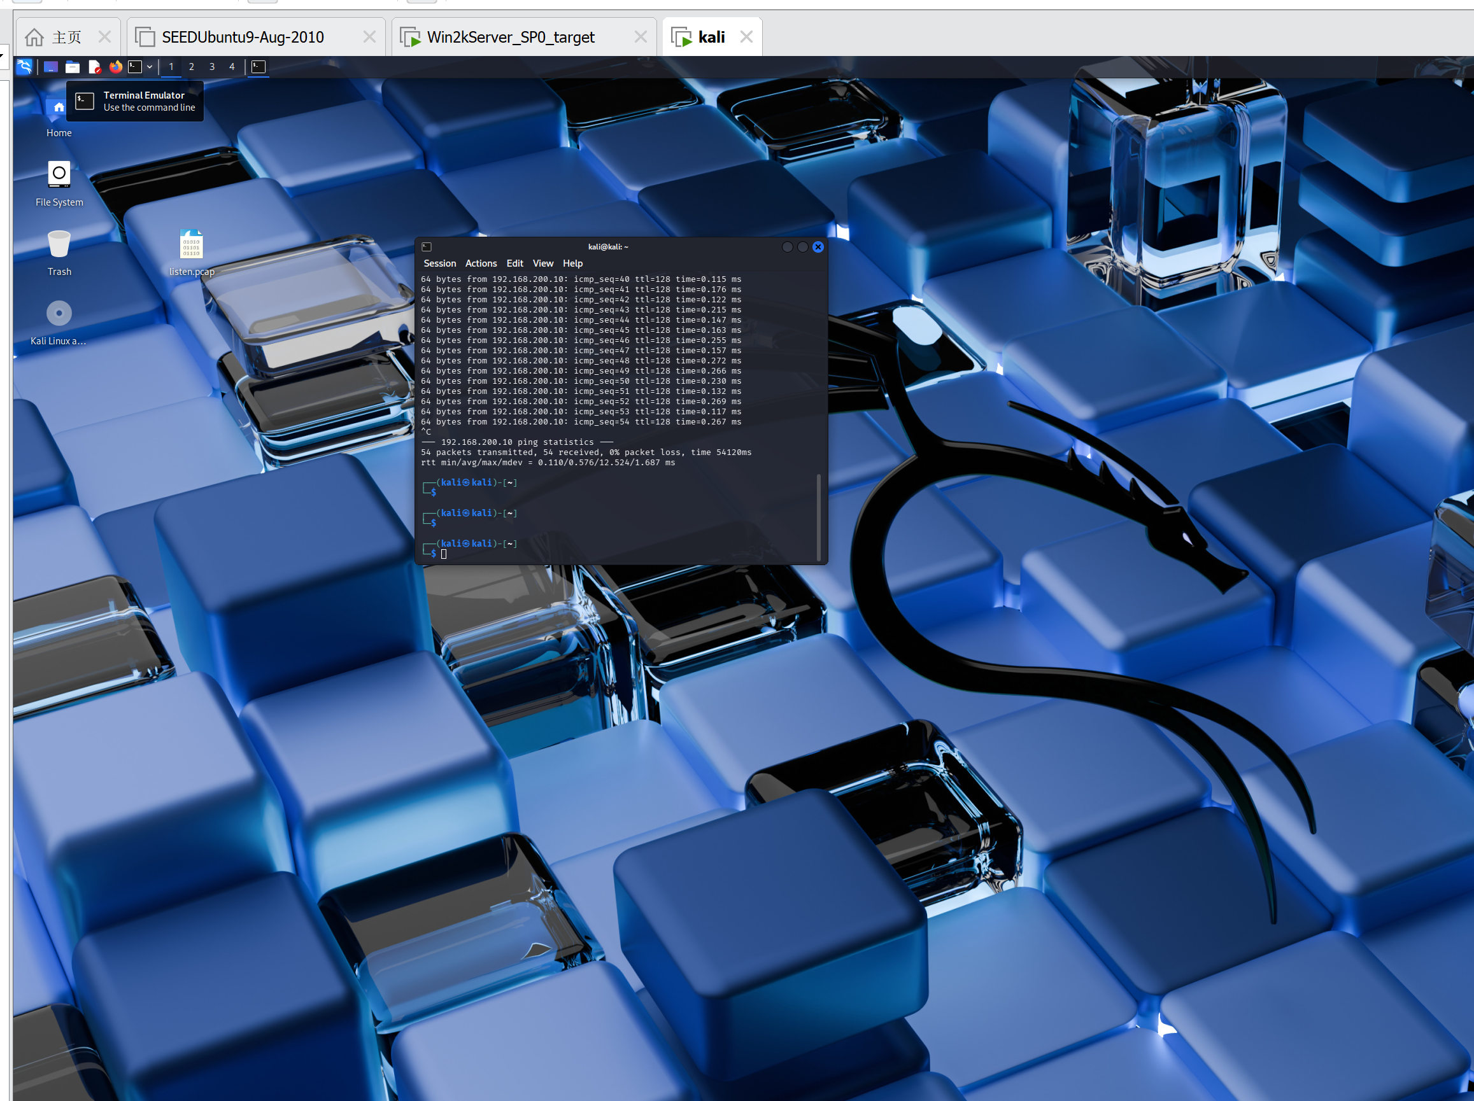Open the Trash desktop icon
Screen dimensions: 1474x1101
coord(59,245)
